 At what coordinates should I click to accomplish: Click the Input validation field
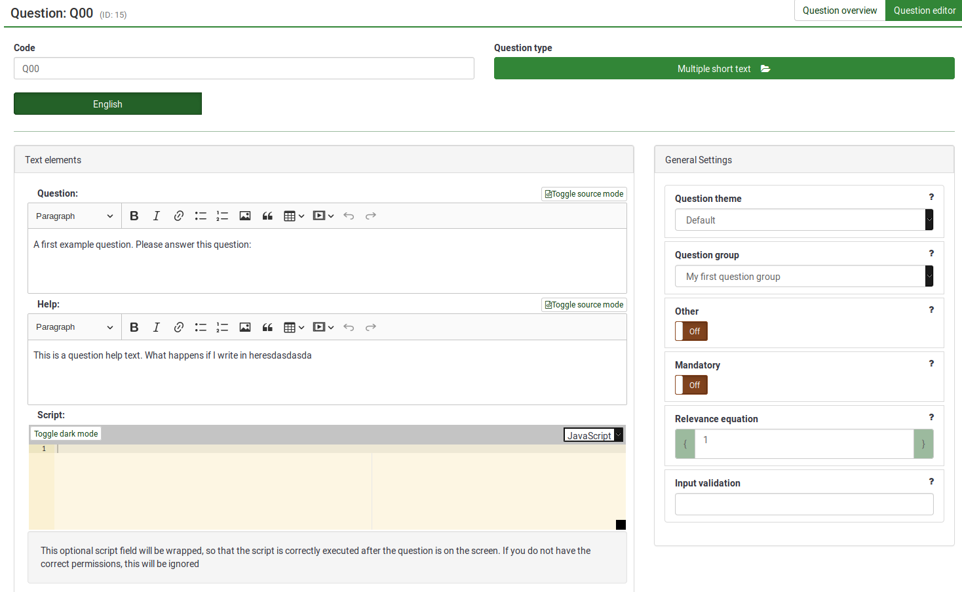pos(803,504)
